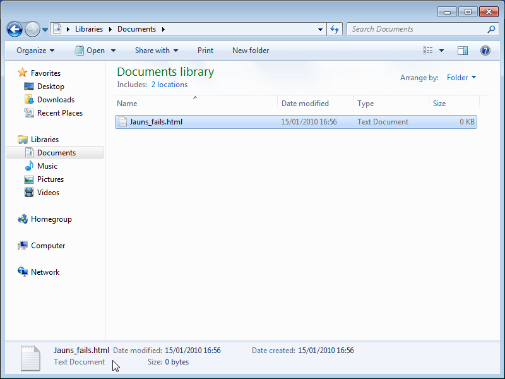Open Computer in the navigation pane
This screenshot has width=505, height=379.
[x=48, y=246]
